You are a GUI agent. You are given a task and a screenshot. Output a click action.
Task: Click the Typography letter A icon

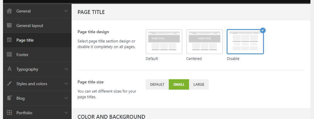9,69
